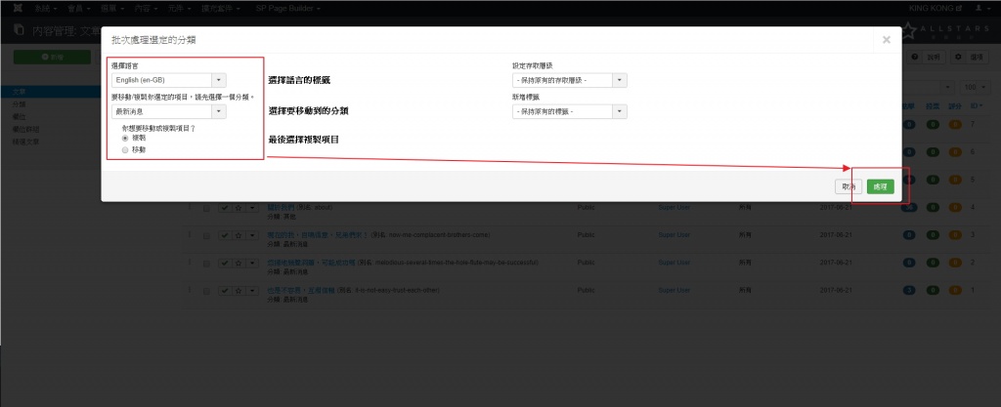
Task: Select the 移動 (Move) radio button
Action: [x=125, y=149]
